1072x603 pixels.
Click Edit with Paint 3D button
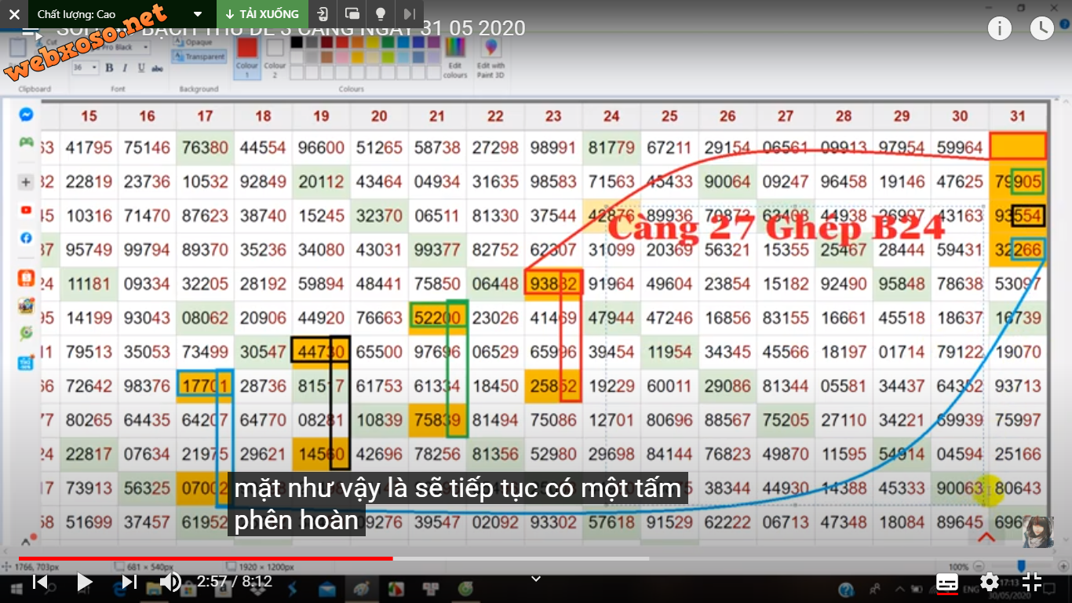click(490, 58)
